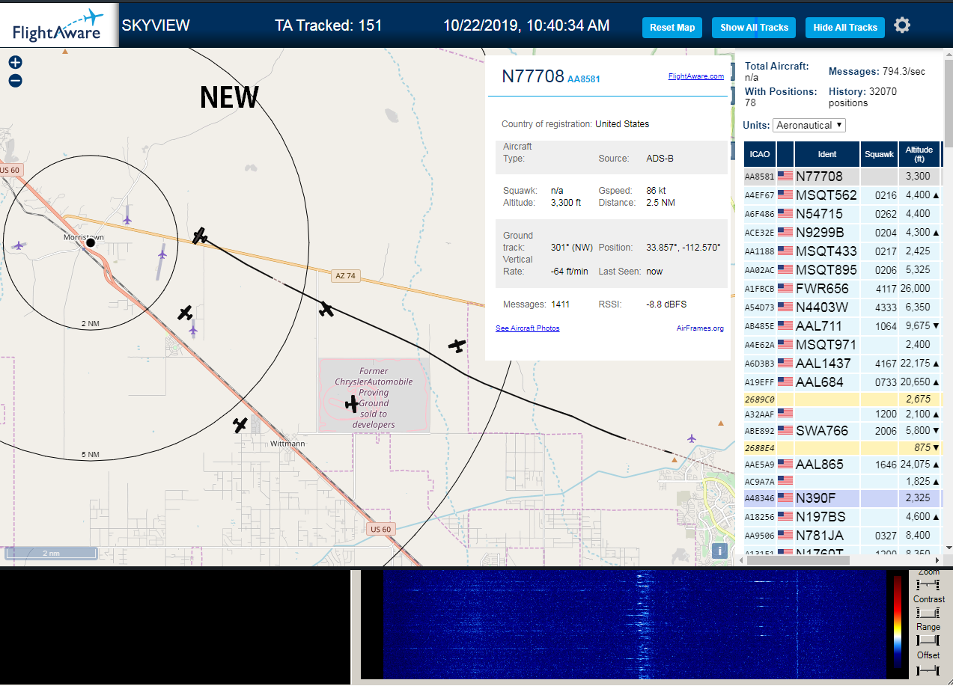953x686 pixels.
Task: Select the MSQT895 table row
Action: [x=842, y=270]
